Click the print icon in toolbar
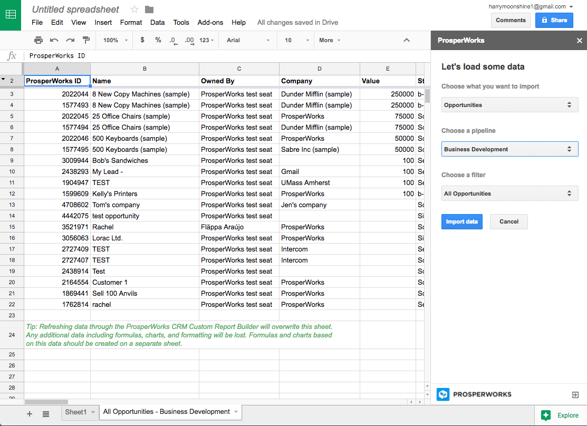 pyautogui.click(x=39, y=40)
